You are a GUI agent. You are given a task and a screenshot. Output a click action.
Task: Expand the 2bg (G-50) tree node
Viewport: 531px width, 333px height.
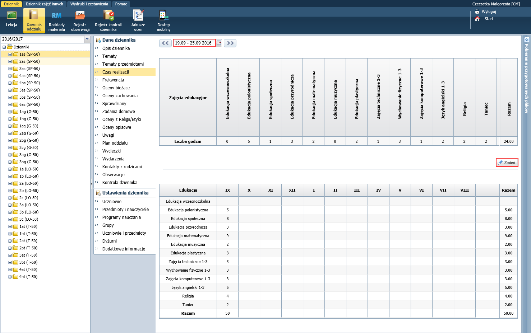point(10,140)
